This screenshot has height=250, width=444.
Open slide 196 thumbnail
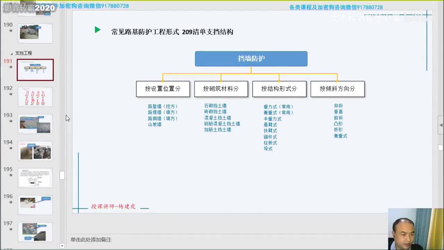35,205
